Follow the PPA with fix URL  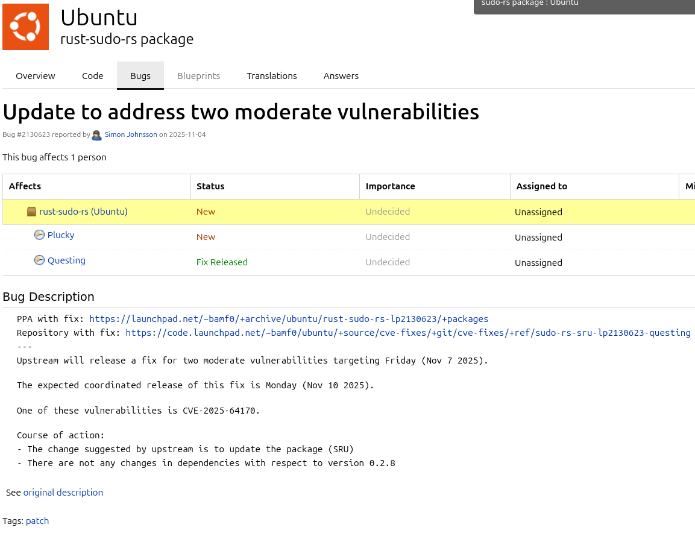point(289,319)
